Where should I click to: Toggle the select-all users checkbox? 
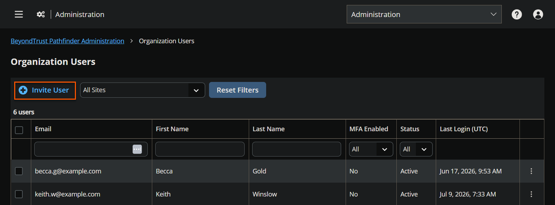19,130
